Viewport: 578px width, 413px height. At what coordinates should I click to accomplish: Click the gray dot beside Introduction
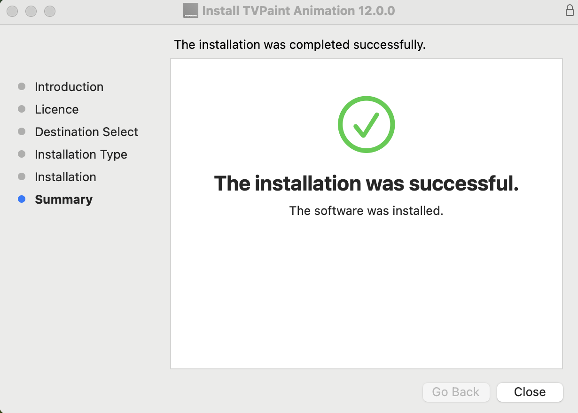[22, 86]
